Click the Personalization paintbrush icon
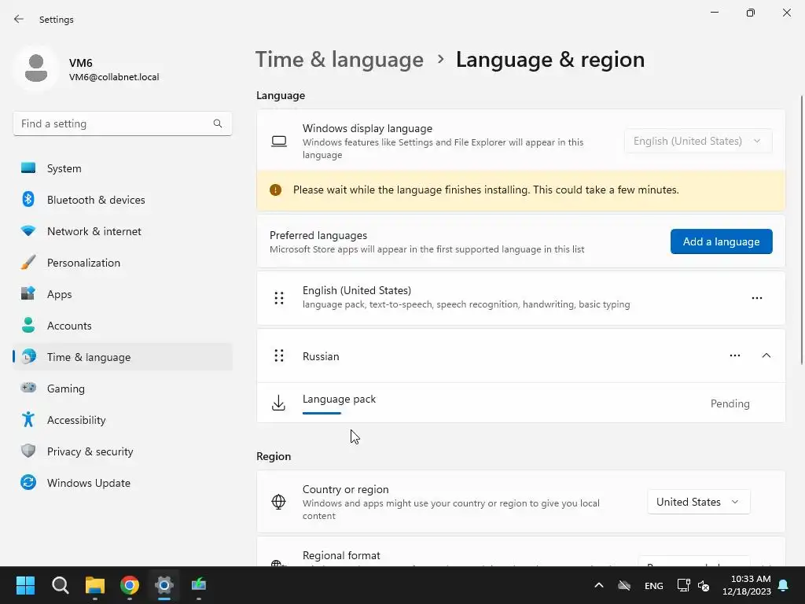 (28, 263)
